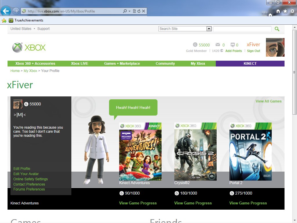
Task: Open browser tools gear icon
Action: click(292, 11)
